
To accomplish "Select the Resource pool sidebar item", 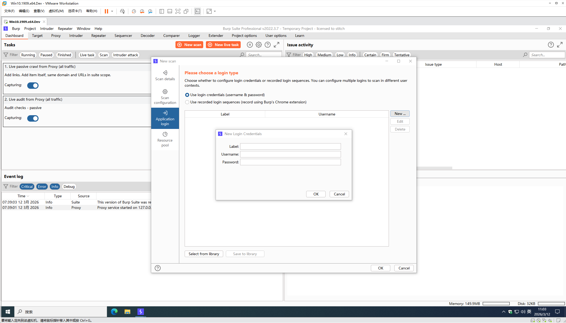I will [x=165, y=139].
